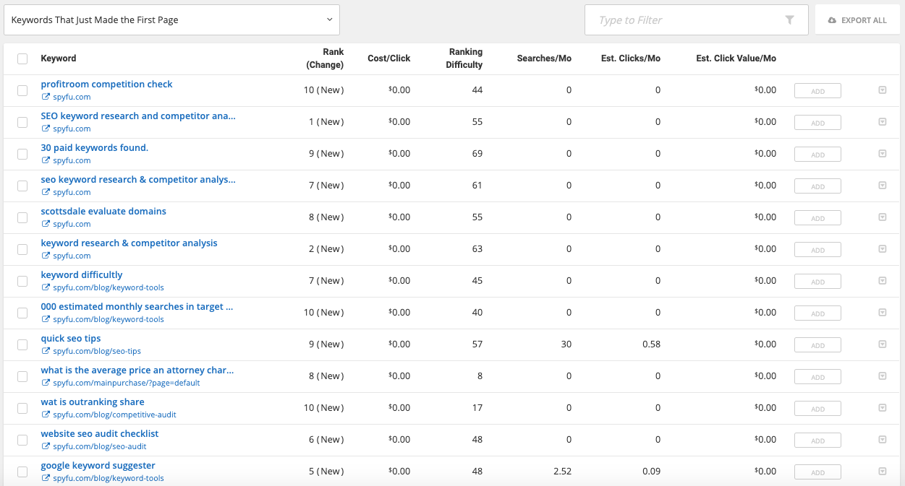
Task: Click the filter funnel icon
Action: tap(789, 20)
